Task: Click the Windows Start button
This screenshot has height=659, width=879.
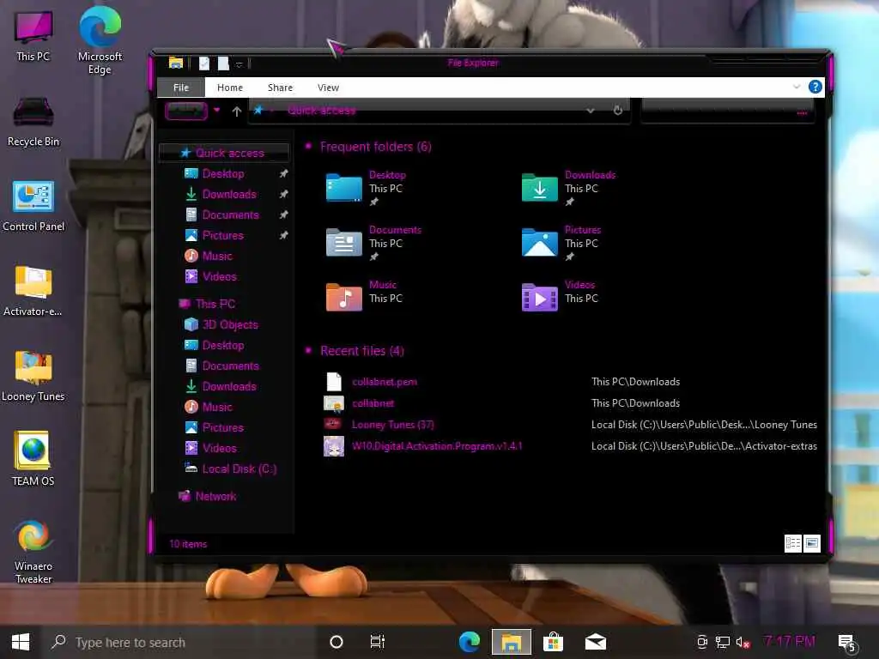Action: click(x=21, y=642)
